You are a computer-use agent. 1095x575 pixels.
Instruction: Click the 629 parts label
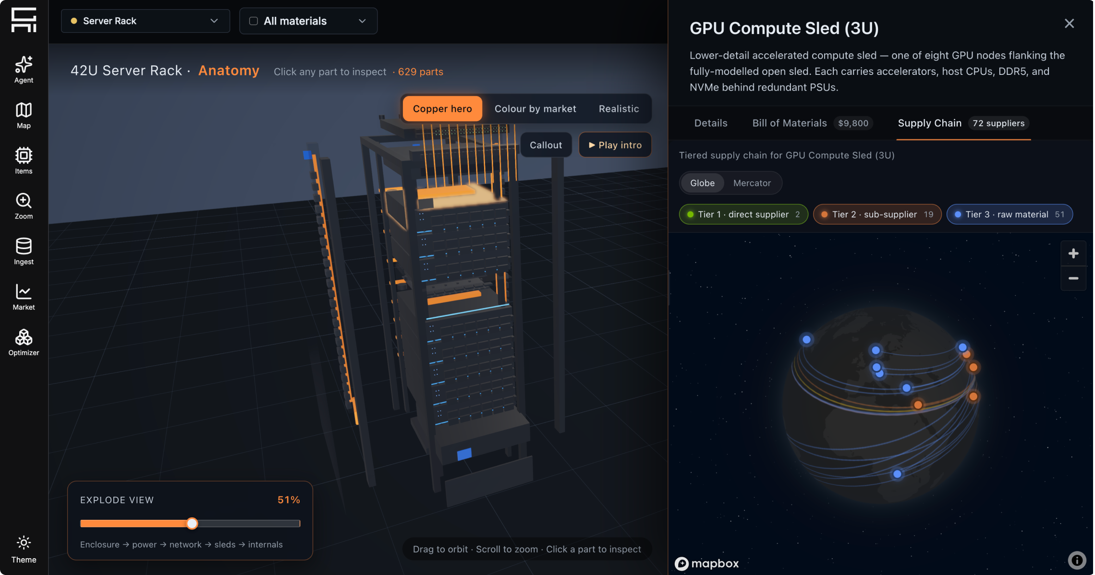pos(420,72)
